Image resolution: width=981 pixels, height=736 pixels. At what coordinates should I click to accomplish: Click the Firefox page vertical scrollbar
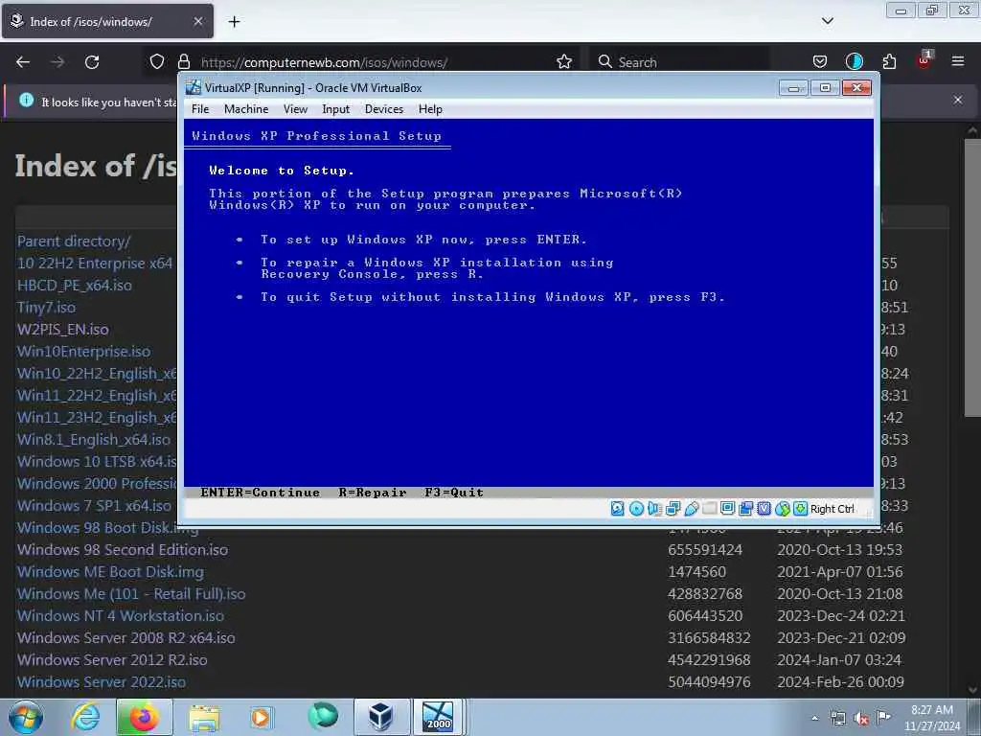click(x=971, y=277)
